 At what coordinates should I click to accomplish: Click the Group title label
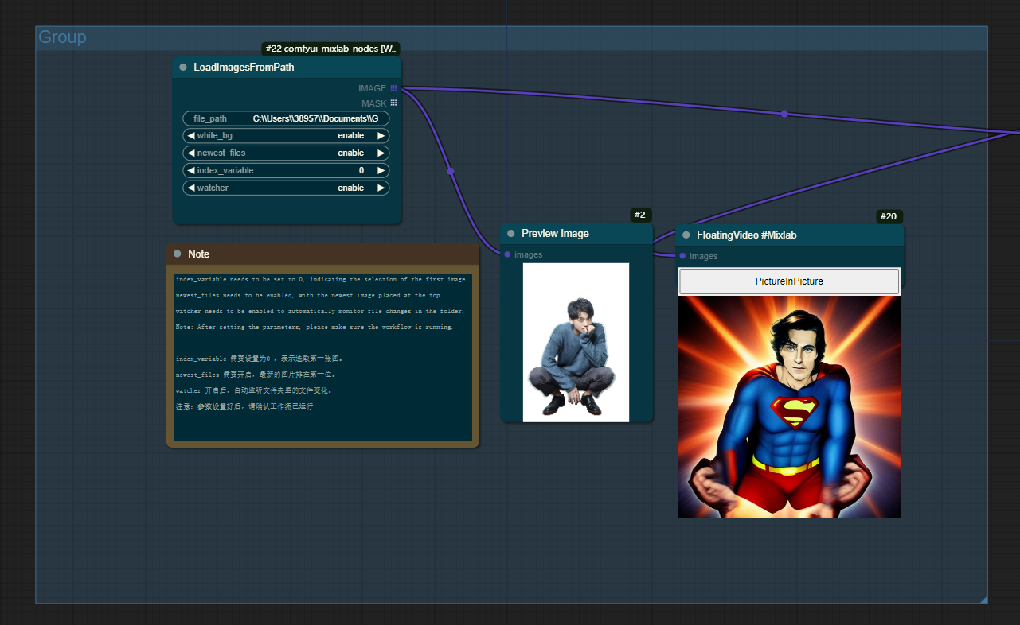[62, 37]
